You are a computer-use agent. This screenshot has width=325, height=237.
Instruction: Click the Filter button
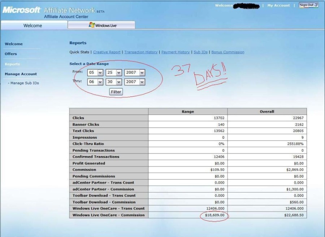[x=116, y=92]
